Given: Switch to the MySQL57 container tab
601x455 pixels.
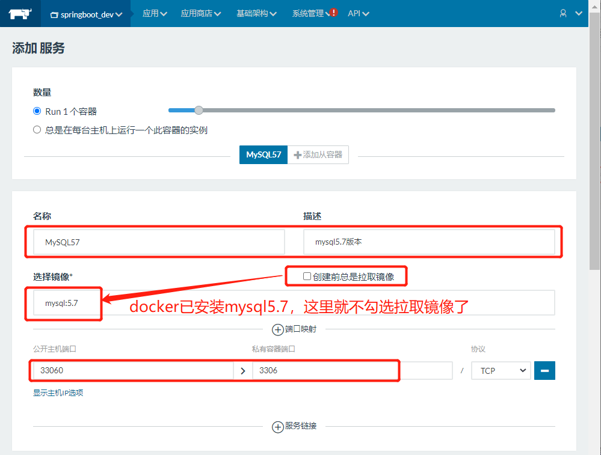Looking at the screenshot, I should (x=264, y=154).
